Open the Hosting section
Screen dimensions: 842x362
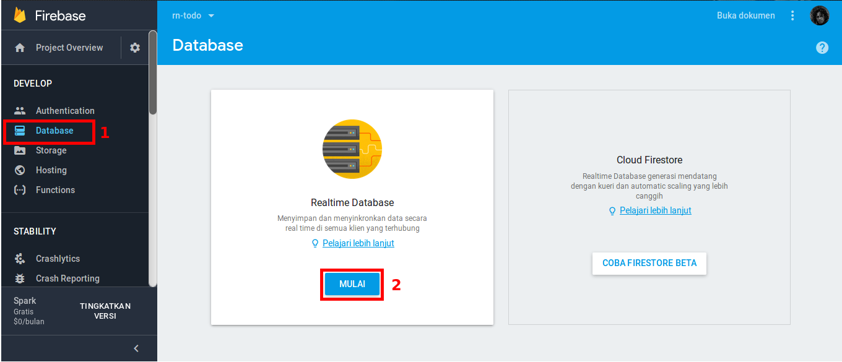pos(51,170)
